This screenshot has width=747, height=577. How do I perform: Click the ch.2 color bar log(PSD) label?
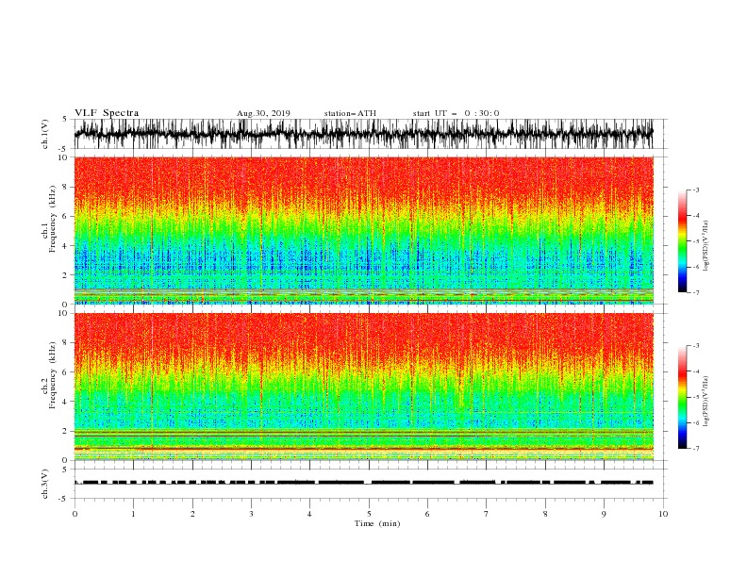click(x=705, y=401)
